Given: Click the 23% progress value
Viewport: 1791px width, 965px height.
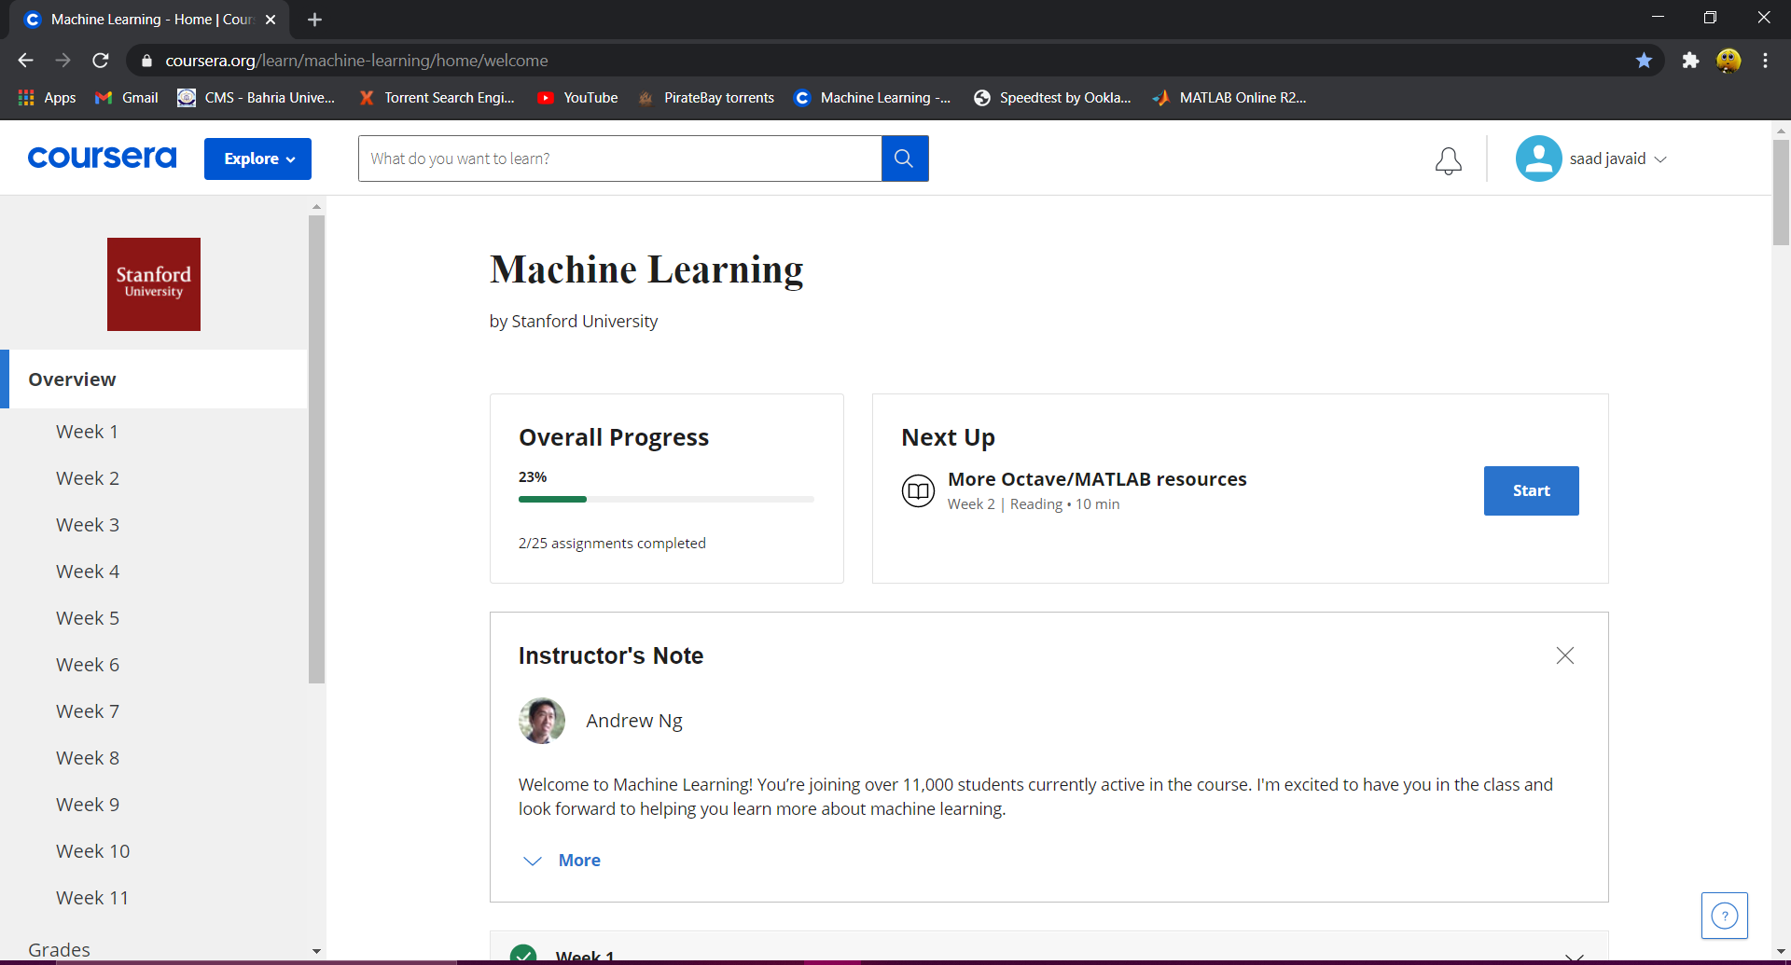Looking at the screenshot, I should point(533,477).
